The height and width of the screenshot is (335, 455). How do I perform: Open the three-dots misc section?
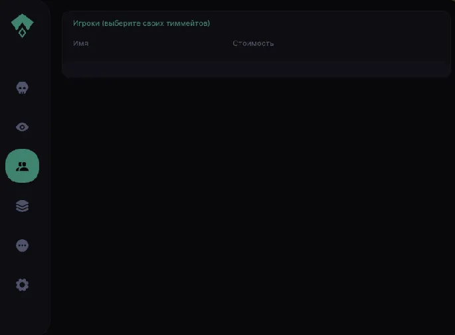point(22,245)
